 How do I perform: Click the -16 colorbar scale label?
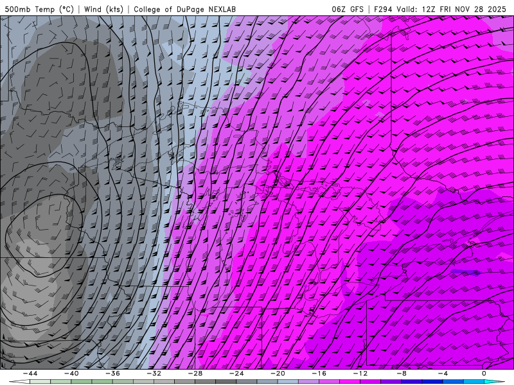(319, 373)
